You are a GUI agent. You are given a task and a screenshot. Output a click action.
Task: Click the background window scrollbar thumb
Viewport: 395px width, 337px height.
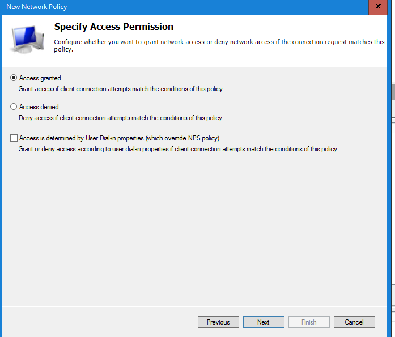click(393, 92)
